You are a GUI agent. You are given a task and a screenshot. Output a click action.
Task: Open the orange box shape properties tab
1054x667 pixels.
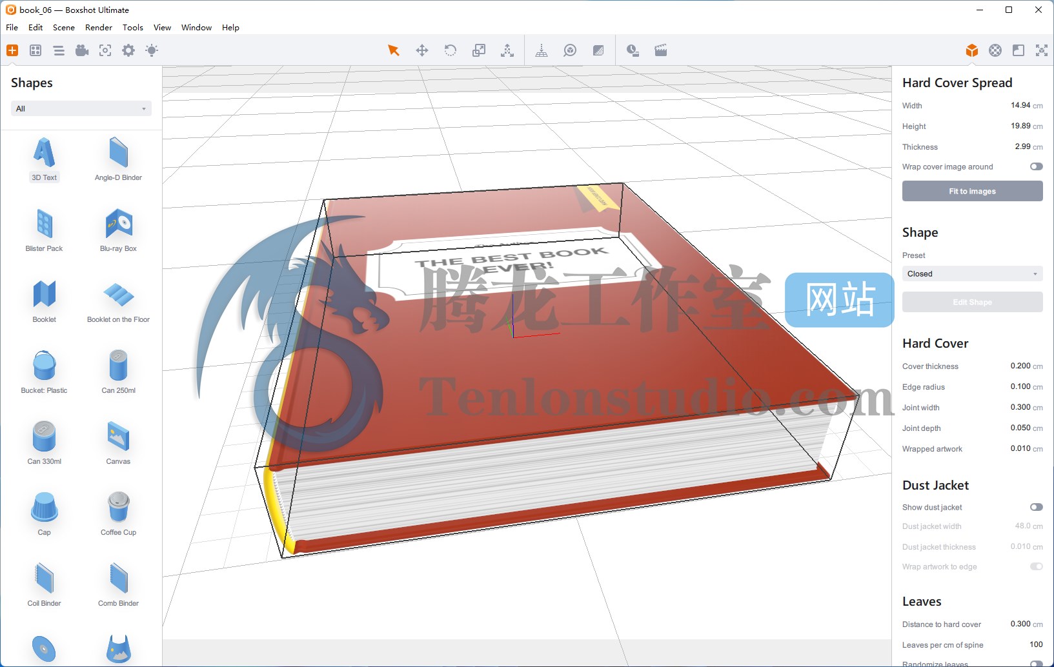coord(972,50)
